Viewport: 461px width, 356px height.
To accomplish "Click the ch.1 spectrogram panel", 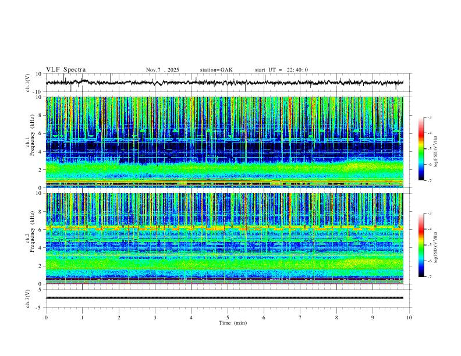I will pyautogui.click(x=227, y=142).
